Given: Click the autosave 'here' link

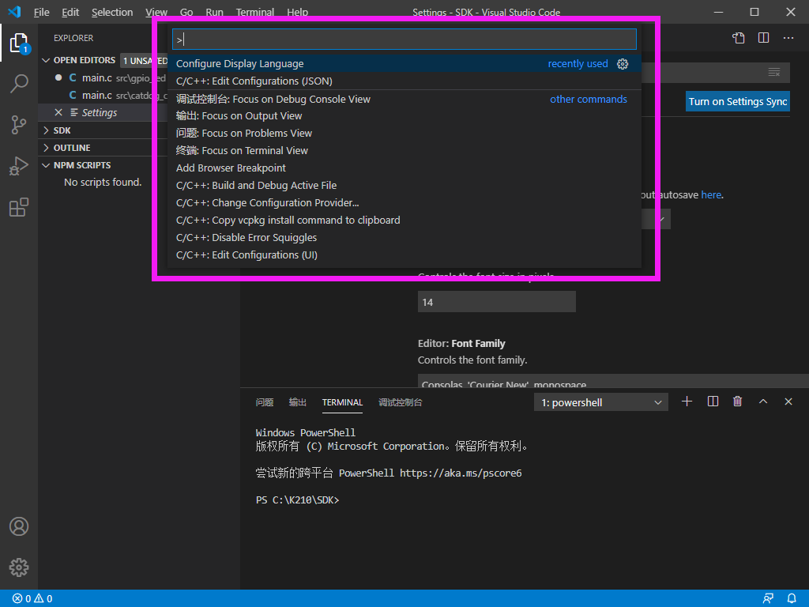Looking at the screenshot, I should [710, 194].
